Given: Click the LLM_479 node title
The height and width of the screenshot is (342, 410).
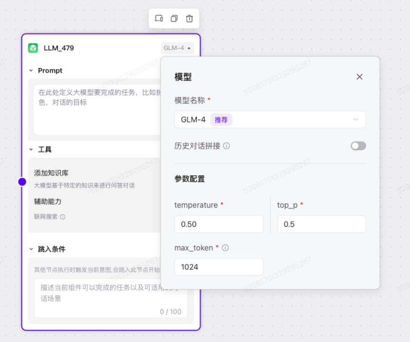Looking at the screenshot, I should (59, 48).
